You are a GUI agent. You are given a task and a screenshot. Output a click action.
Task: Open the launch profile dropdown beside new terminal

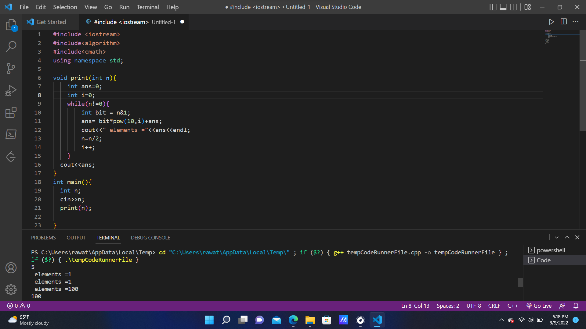pos(557,237)
